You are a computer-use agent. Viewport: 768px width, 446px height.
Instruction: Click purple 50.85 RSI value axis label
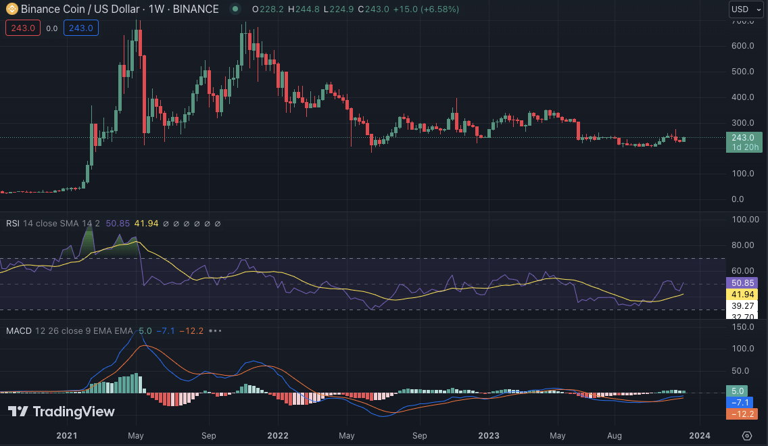tap(742, 282)
